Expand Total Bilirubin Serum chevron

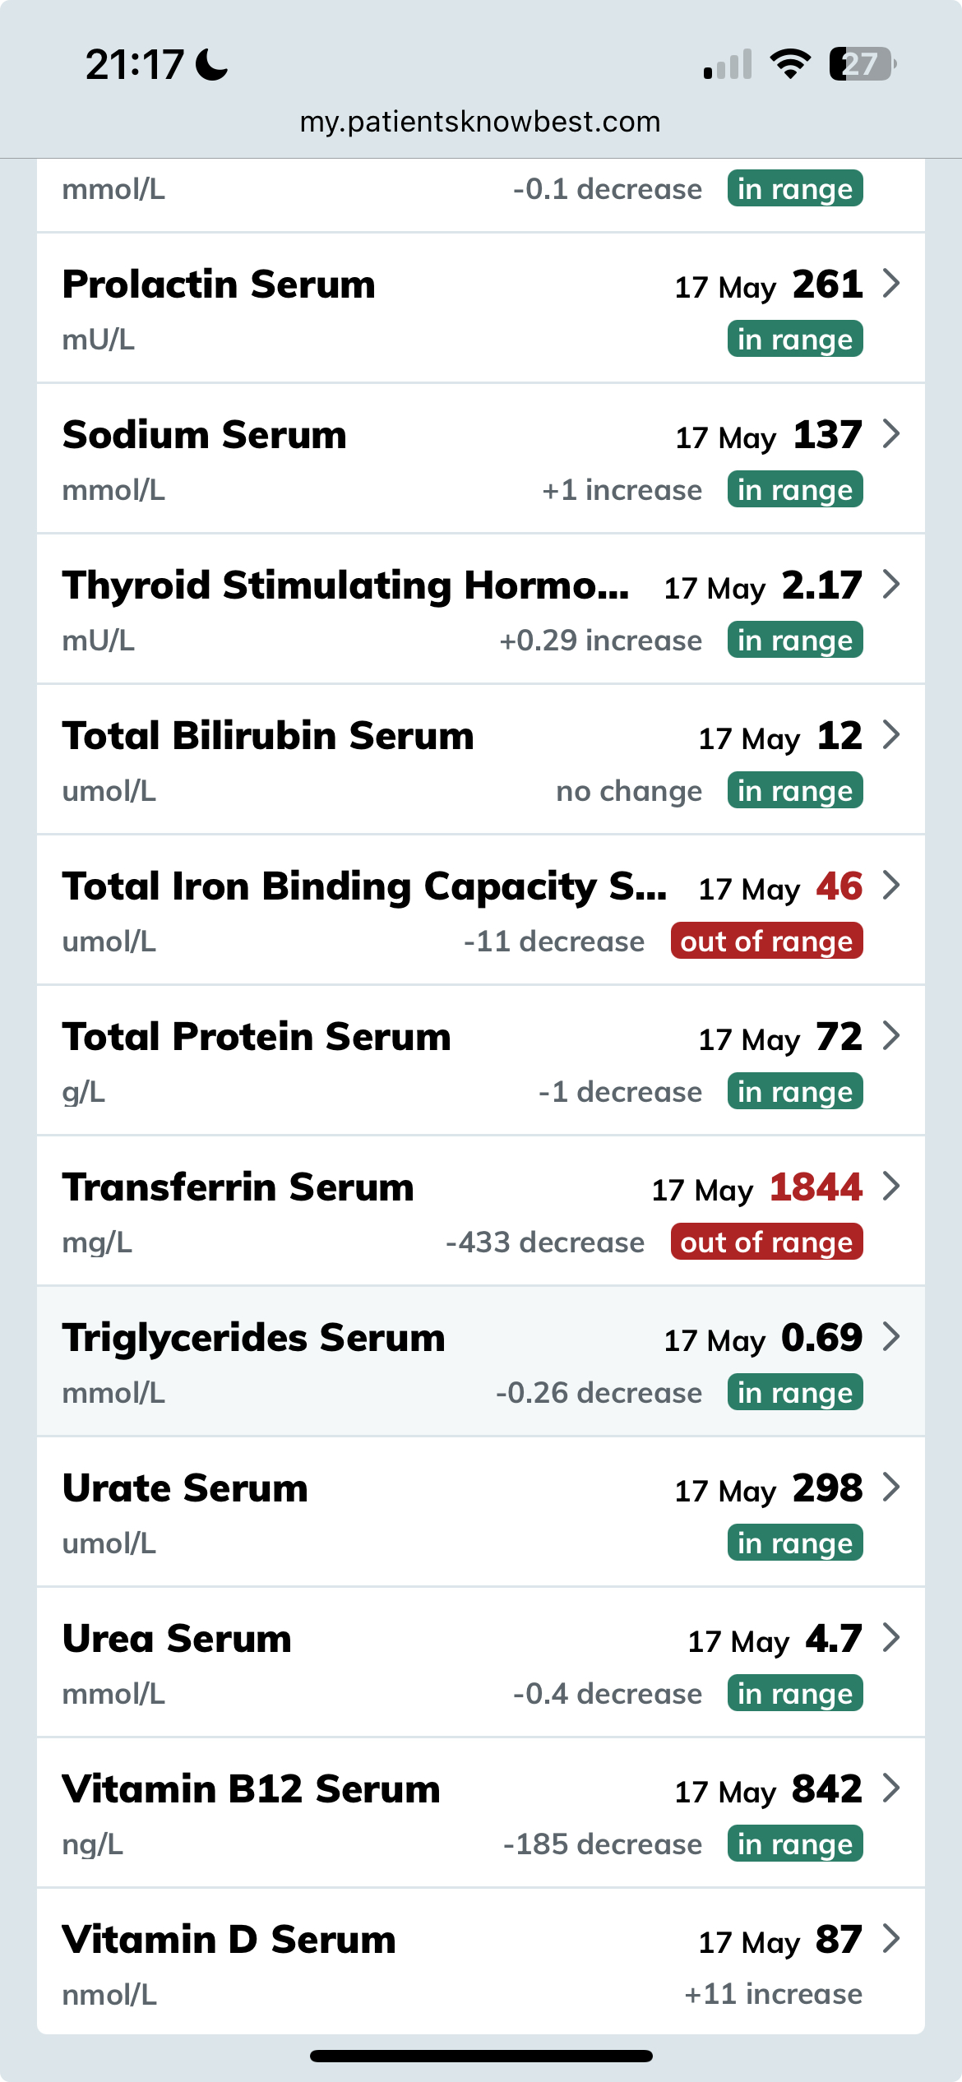click(891, 735)
